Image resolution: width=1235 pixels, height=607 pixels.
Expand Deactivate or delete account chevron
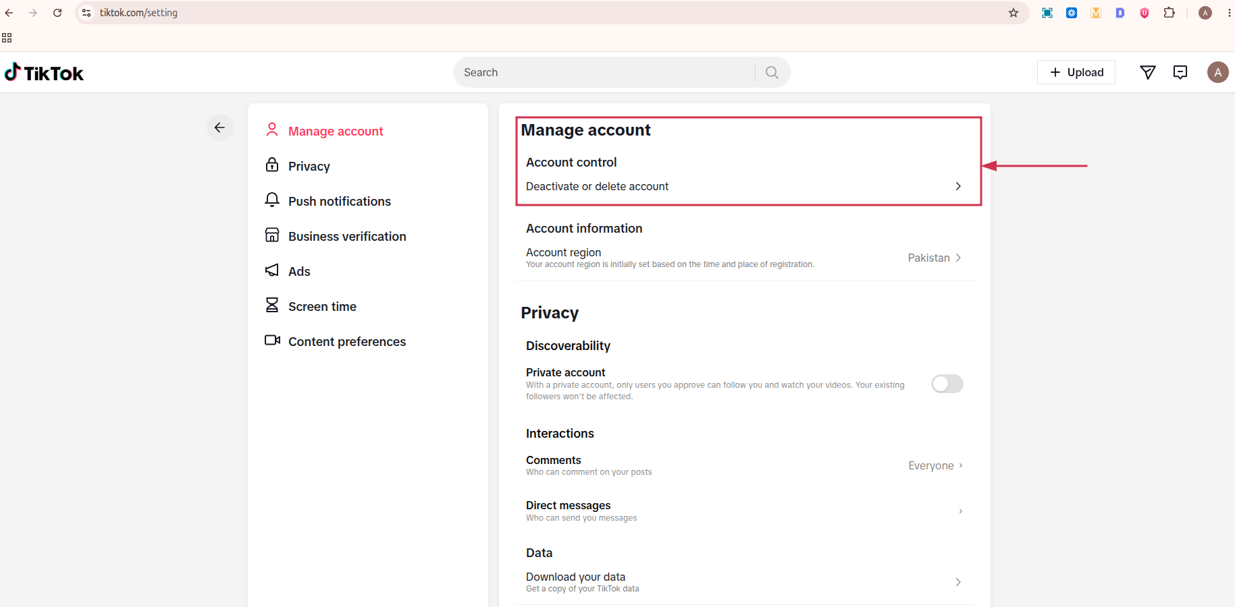click(958, 186)
